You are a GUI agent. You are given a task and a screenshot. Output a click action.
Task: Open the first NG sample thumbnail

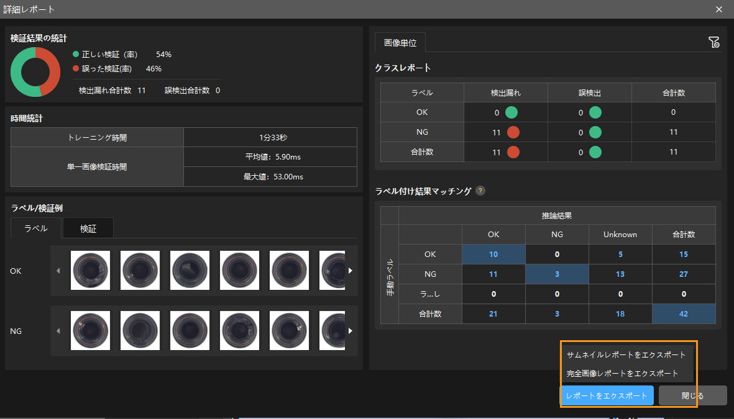(90, 331)
